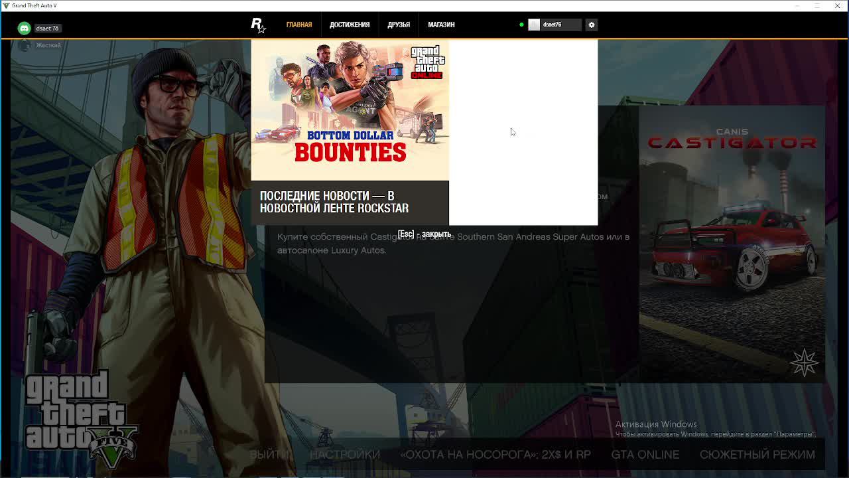The height and width of the screenshot is (478, 849).
Task: Click the GTA V title bar app icon
Action: pos(6,5)
